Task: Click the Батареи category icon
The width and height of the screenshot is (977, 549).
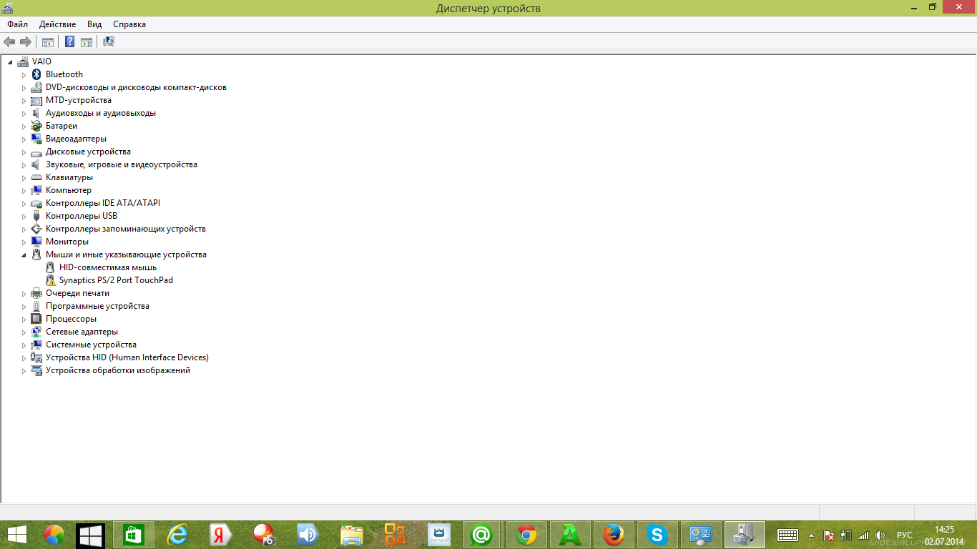Action: pyautogui.click(x=36, y=126)
